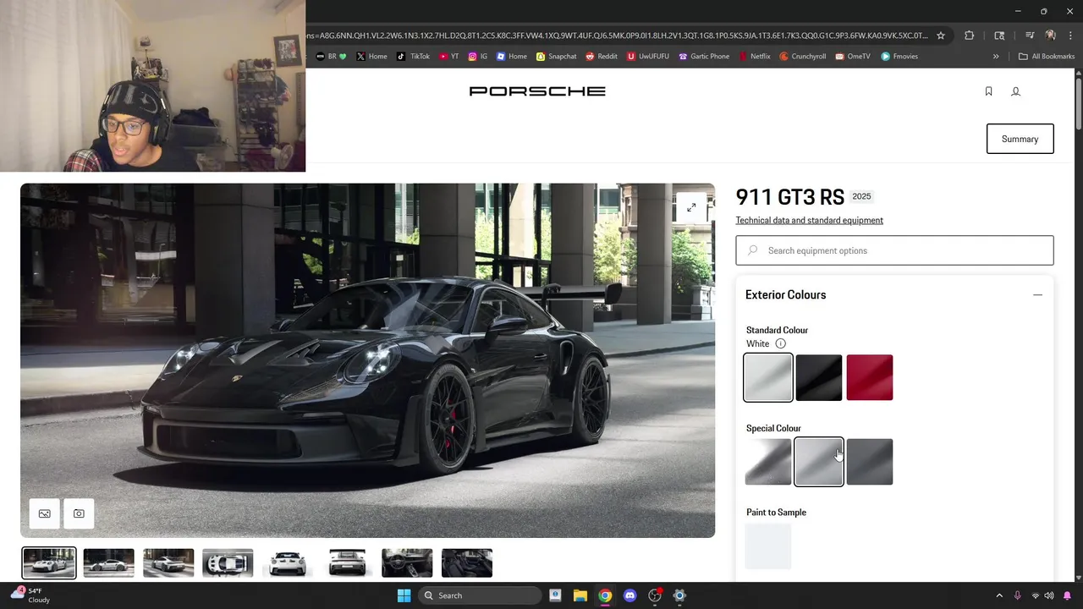Show info for the White colour

tap(780, 343)
